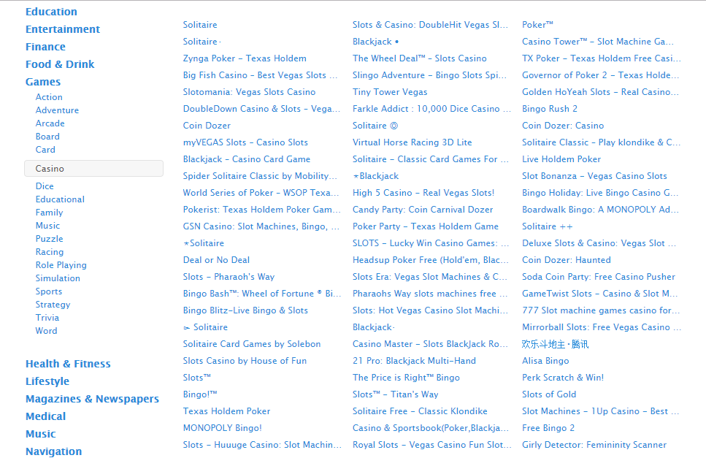Open the Dice subcategory
This screenshot has width=706, height=458.
[x=45, y=186]
